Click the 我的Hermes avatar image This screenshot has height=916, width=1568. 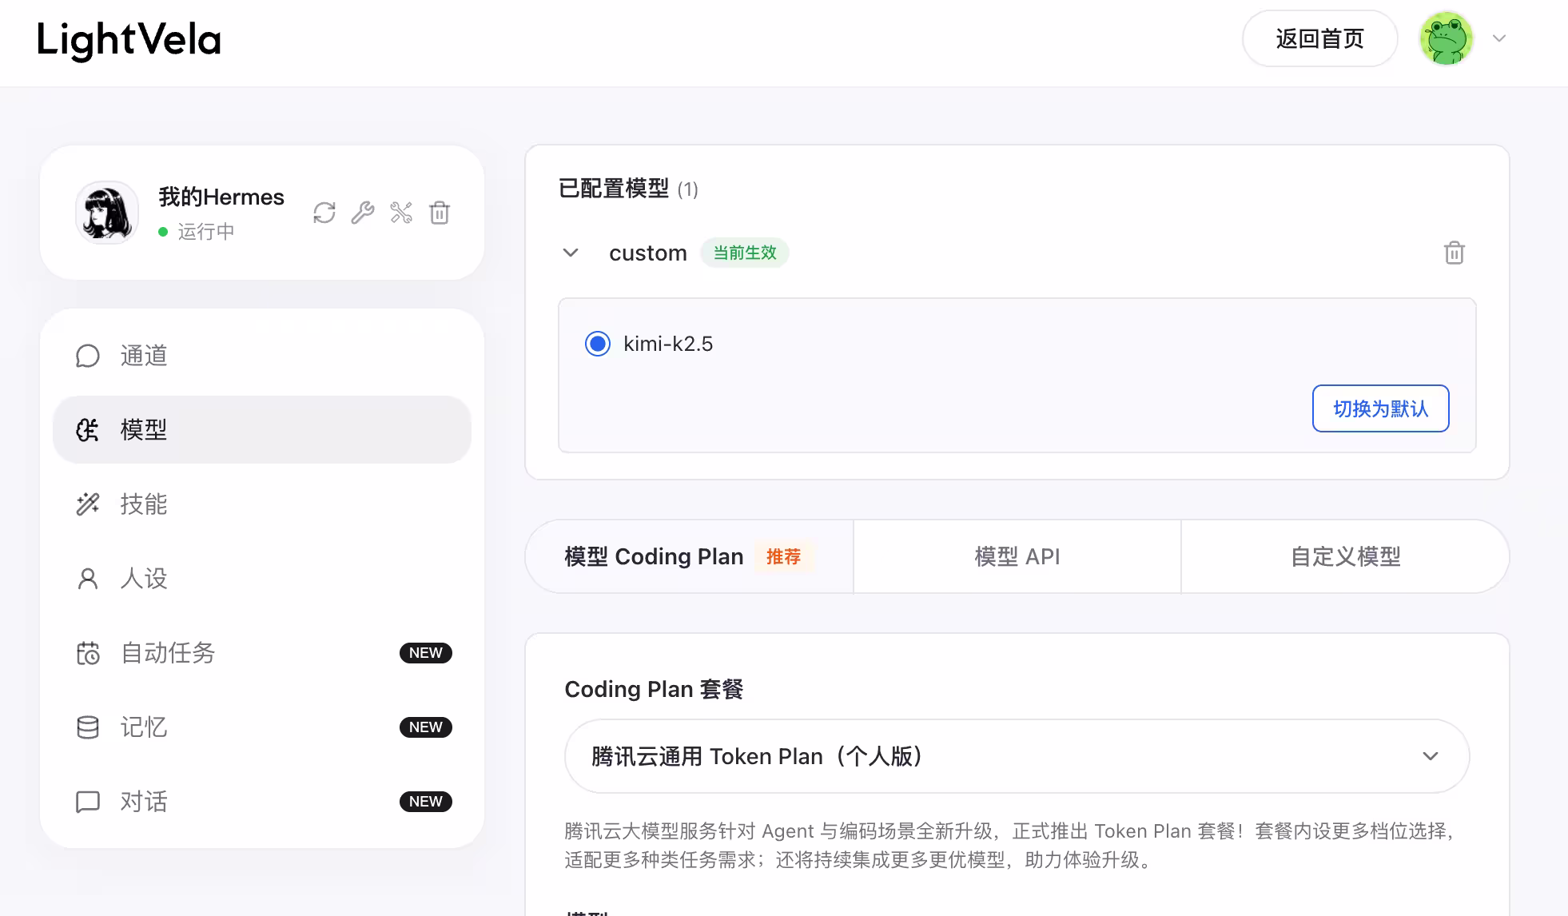tap(106, 212)
